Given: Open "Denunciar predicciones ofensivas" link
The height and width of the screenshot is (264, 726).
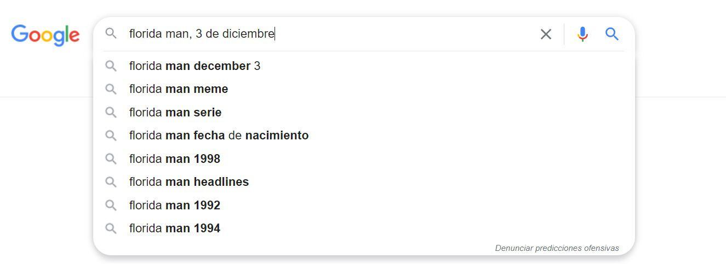Looking at the screenshot, I should coord(557,248).
